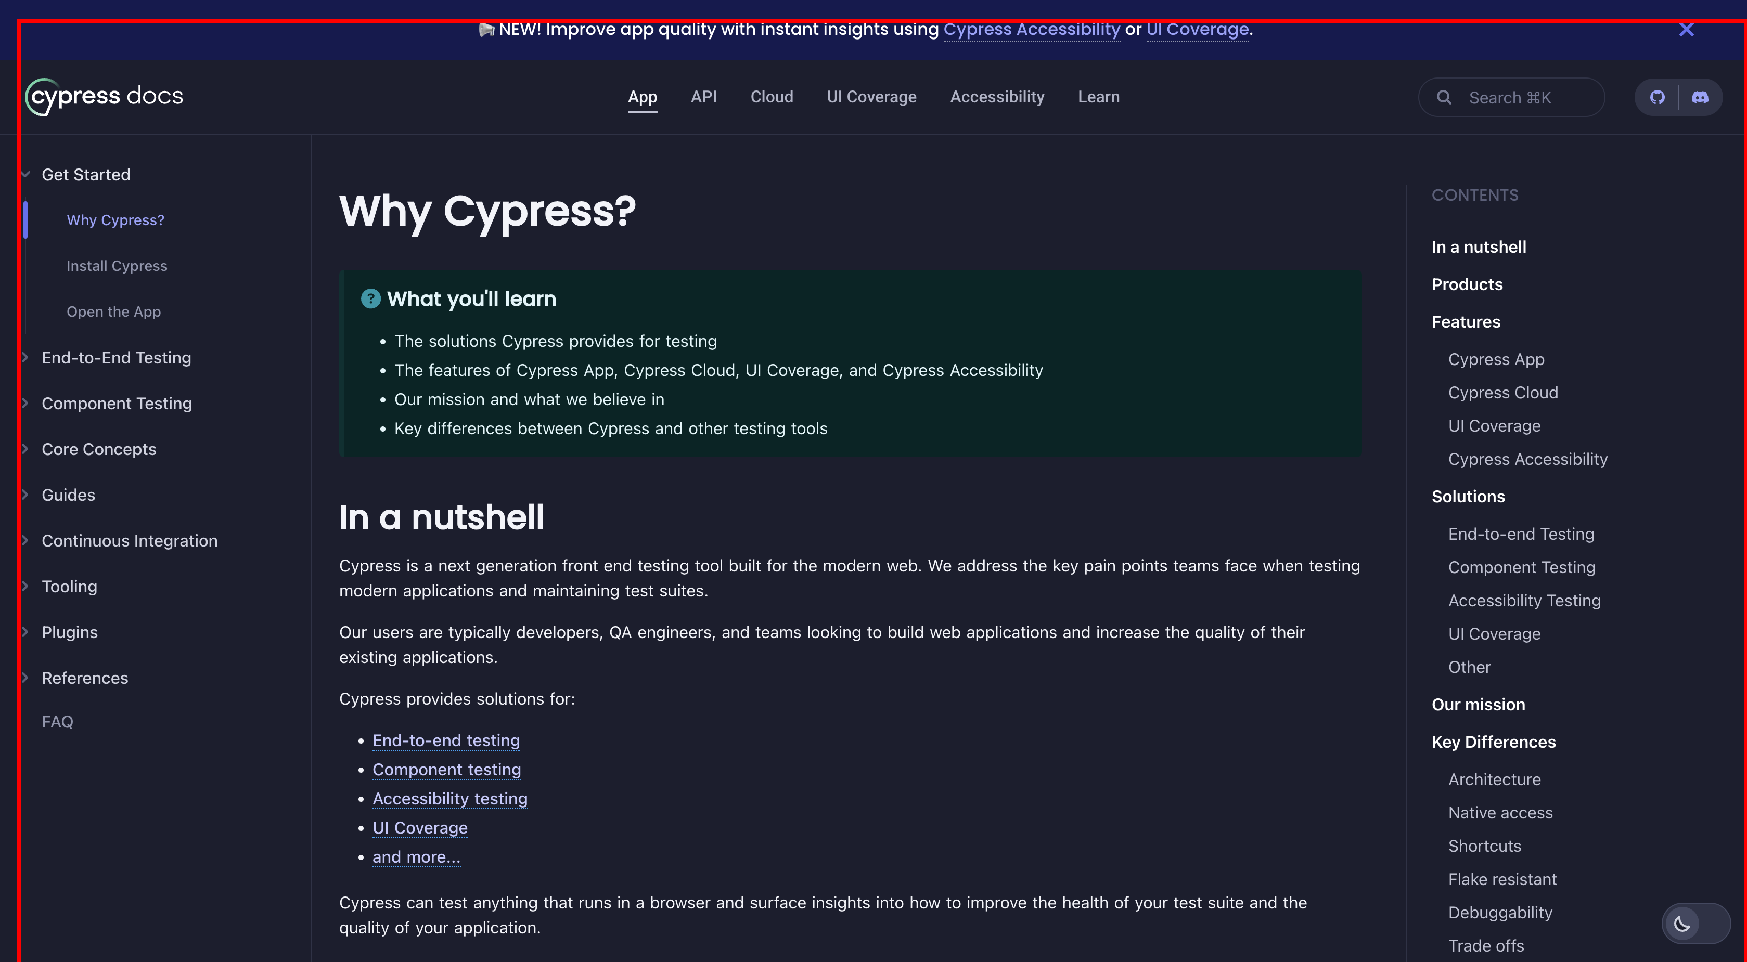Screen dimensions: 1747x962
Task: Open the GitHub repository icon
Action: click(x=1657, y=98)
